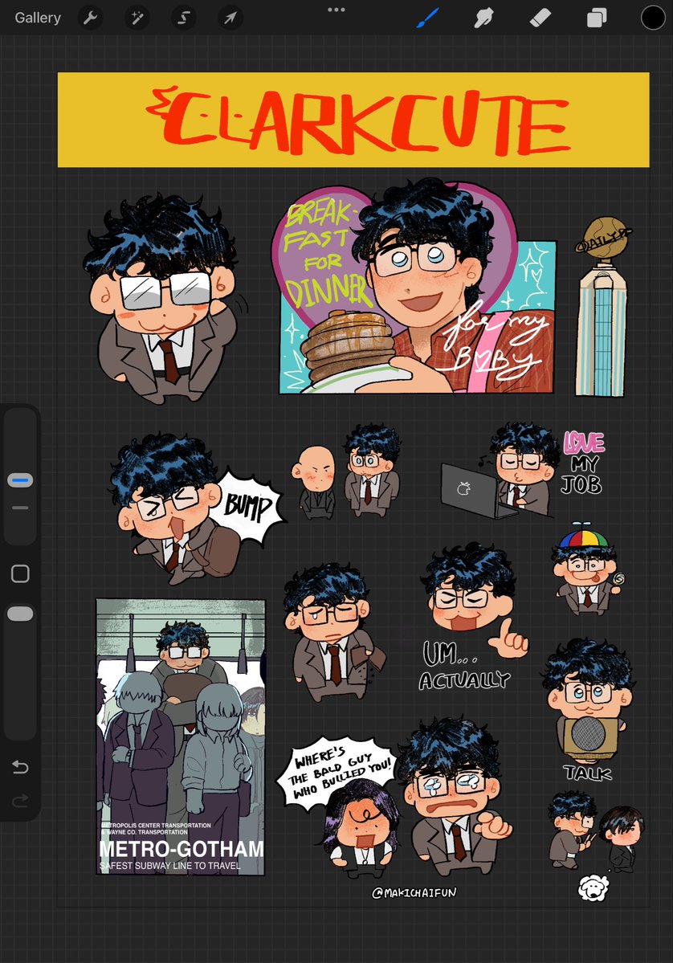Undo the last stroke
673x963 pixels.
point(20,766)
